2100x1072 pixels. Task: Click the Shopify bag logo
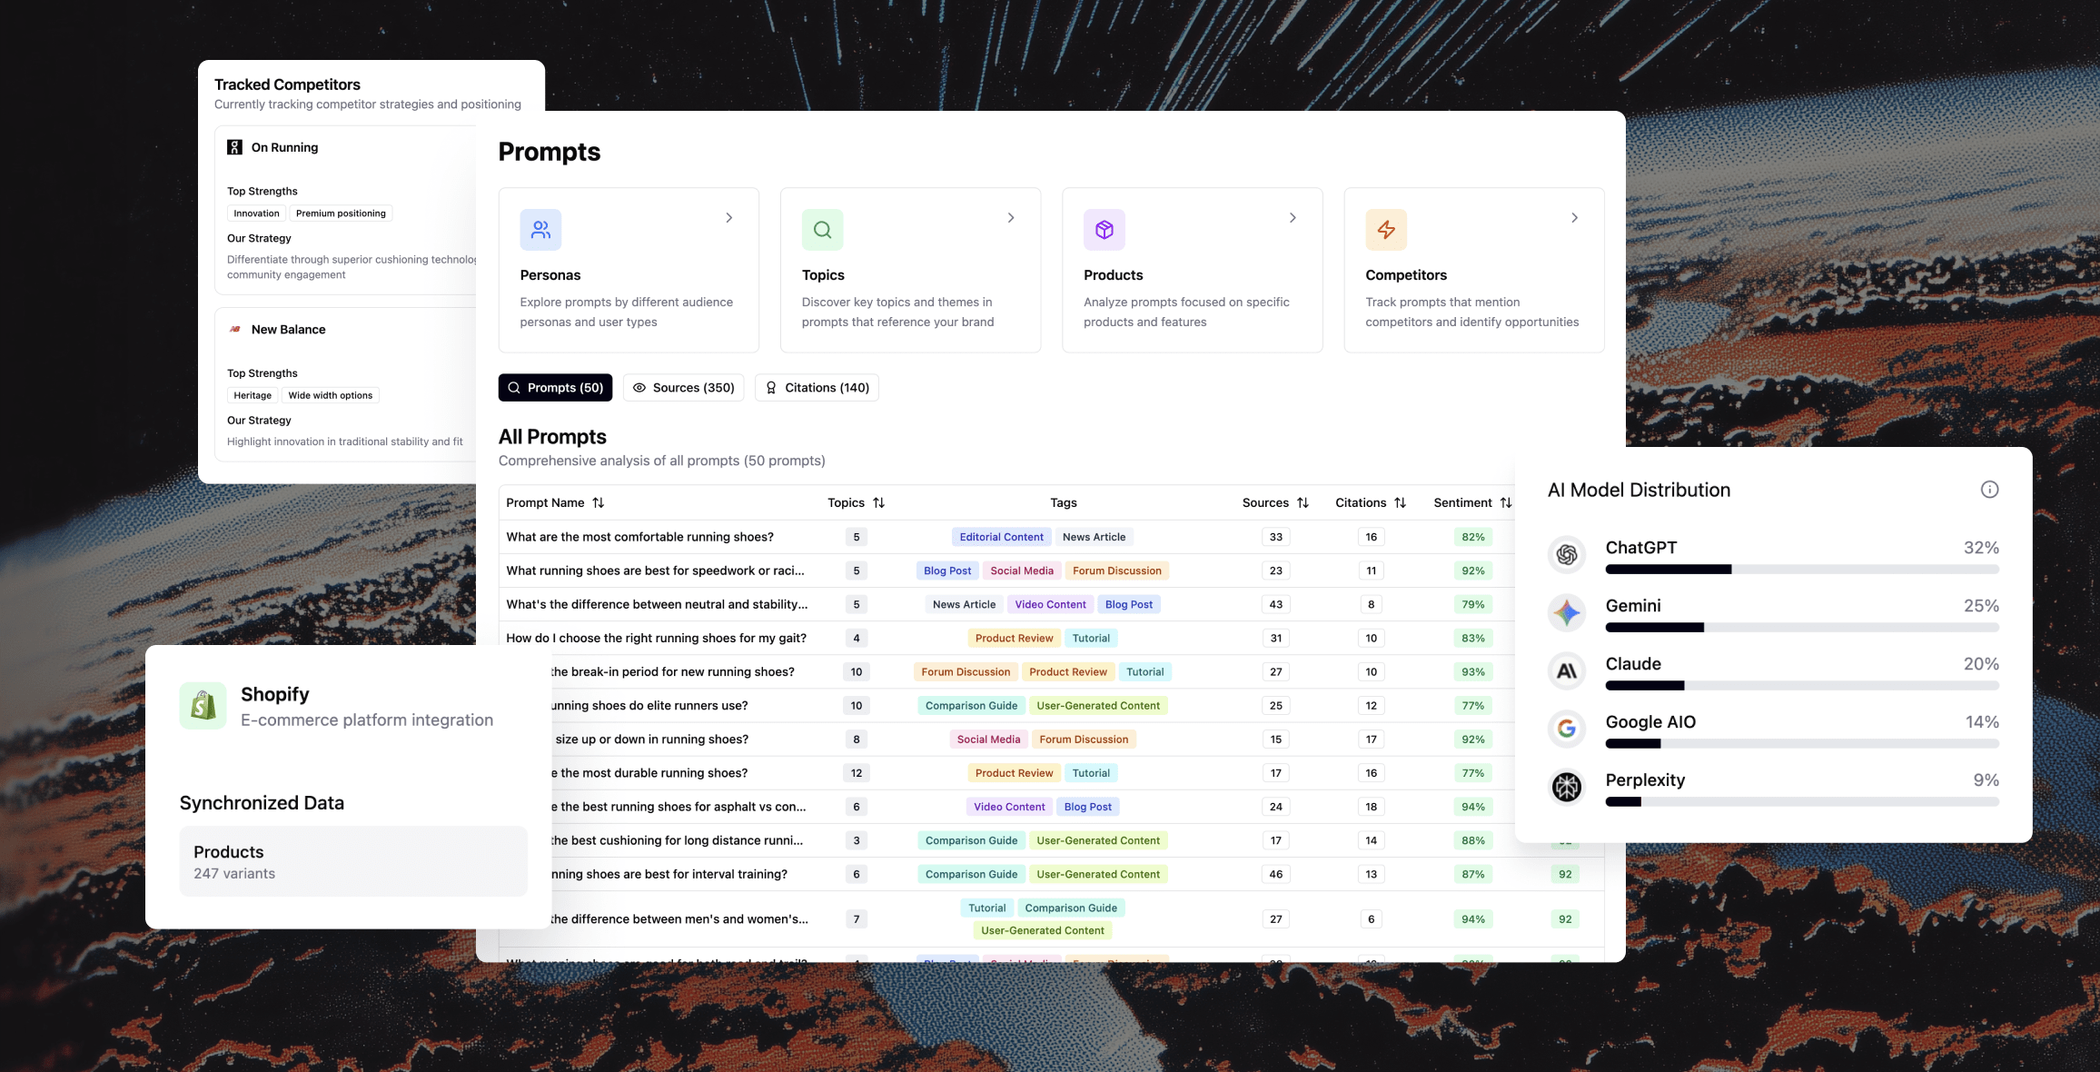[x=203, y=706]
